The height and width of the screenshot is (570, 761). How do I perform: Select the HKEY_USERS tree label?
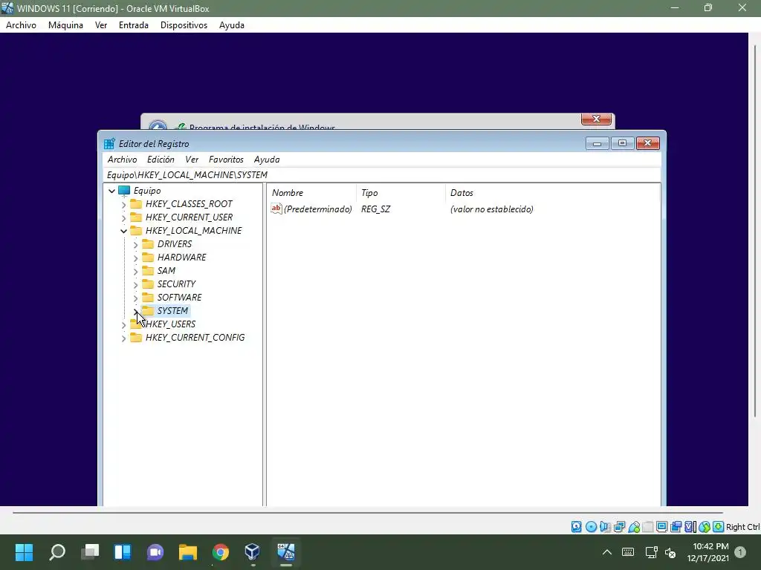[170, 324]
